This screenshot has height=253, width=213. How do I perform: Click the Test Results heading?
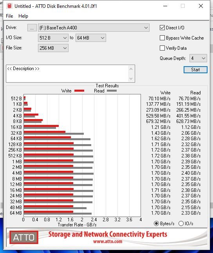[x=107, y=86]
